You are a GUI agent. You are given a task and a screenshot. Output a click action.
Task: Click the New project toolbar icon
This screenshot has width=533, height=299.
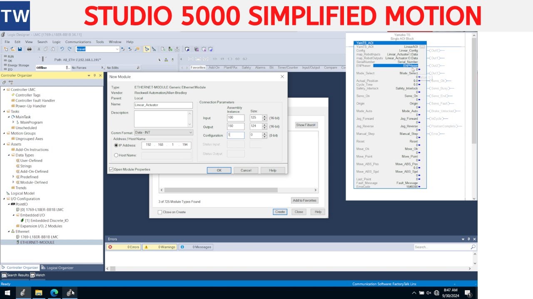(x=5, y=49)
